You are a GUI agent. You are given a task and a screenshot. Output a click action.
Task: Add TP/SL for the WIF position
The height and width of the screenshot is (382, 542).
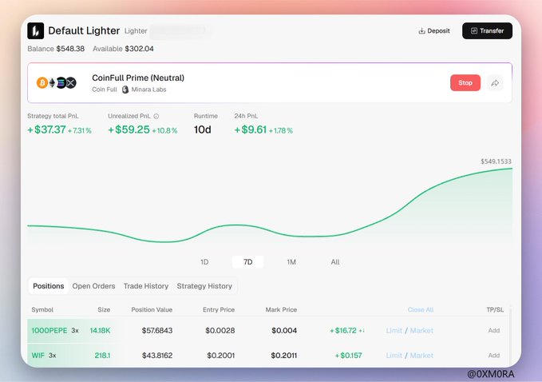point(494,356)
